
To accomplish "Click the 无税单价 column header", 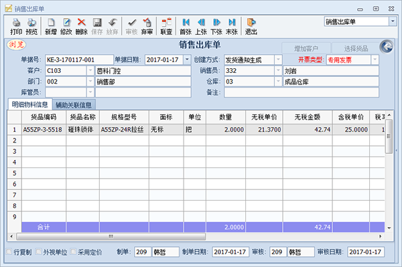I will 264,117.
